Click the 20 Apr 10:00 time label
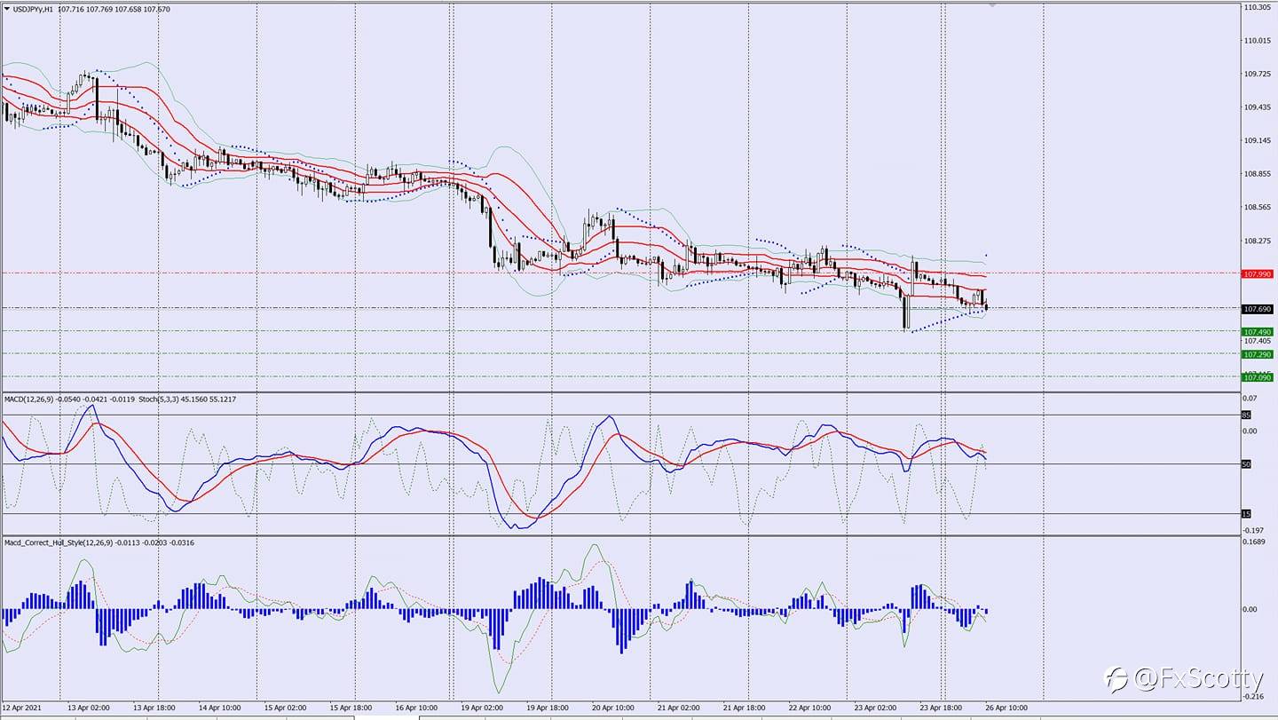The width and height of the screenshot is (1278, 720). [x=614, y=708]
